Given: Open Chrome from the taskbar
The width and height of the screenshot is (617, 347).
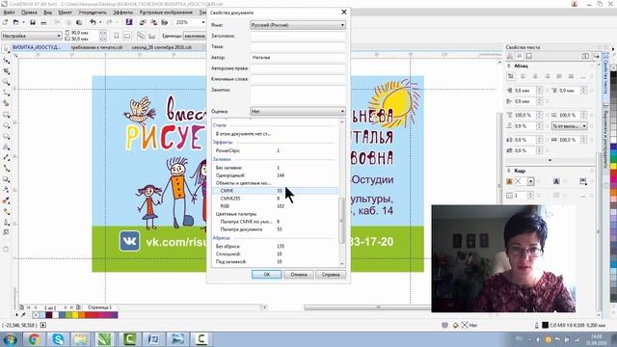Looking at the screenshot, I should pos(35,339).
